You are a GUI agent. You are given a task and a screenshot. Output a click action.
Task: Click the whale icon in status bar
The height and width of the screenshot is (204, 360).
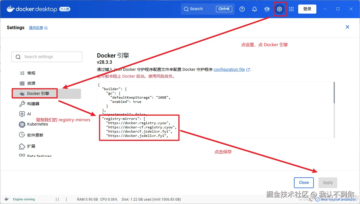7,199
